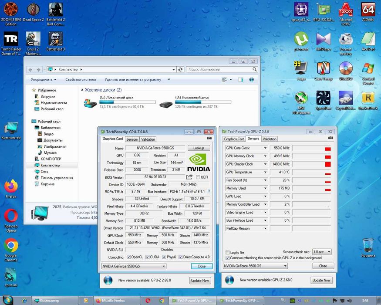The width and height of the screenshot is (381, 305).
Task: Toggle the PhysX checkbox
Action: point(164,257)
